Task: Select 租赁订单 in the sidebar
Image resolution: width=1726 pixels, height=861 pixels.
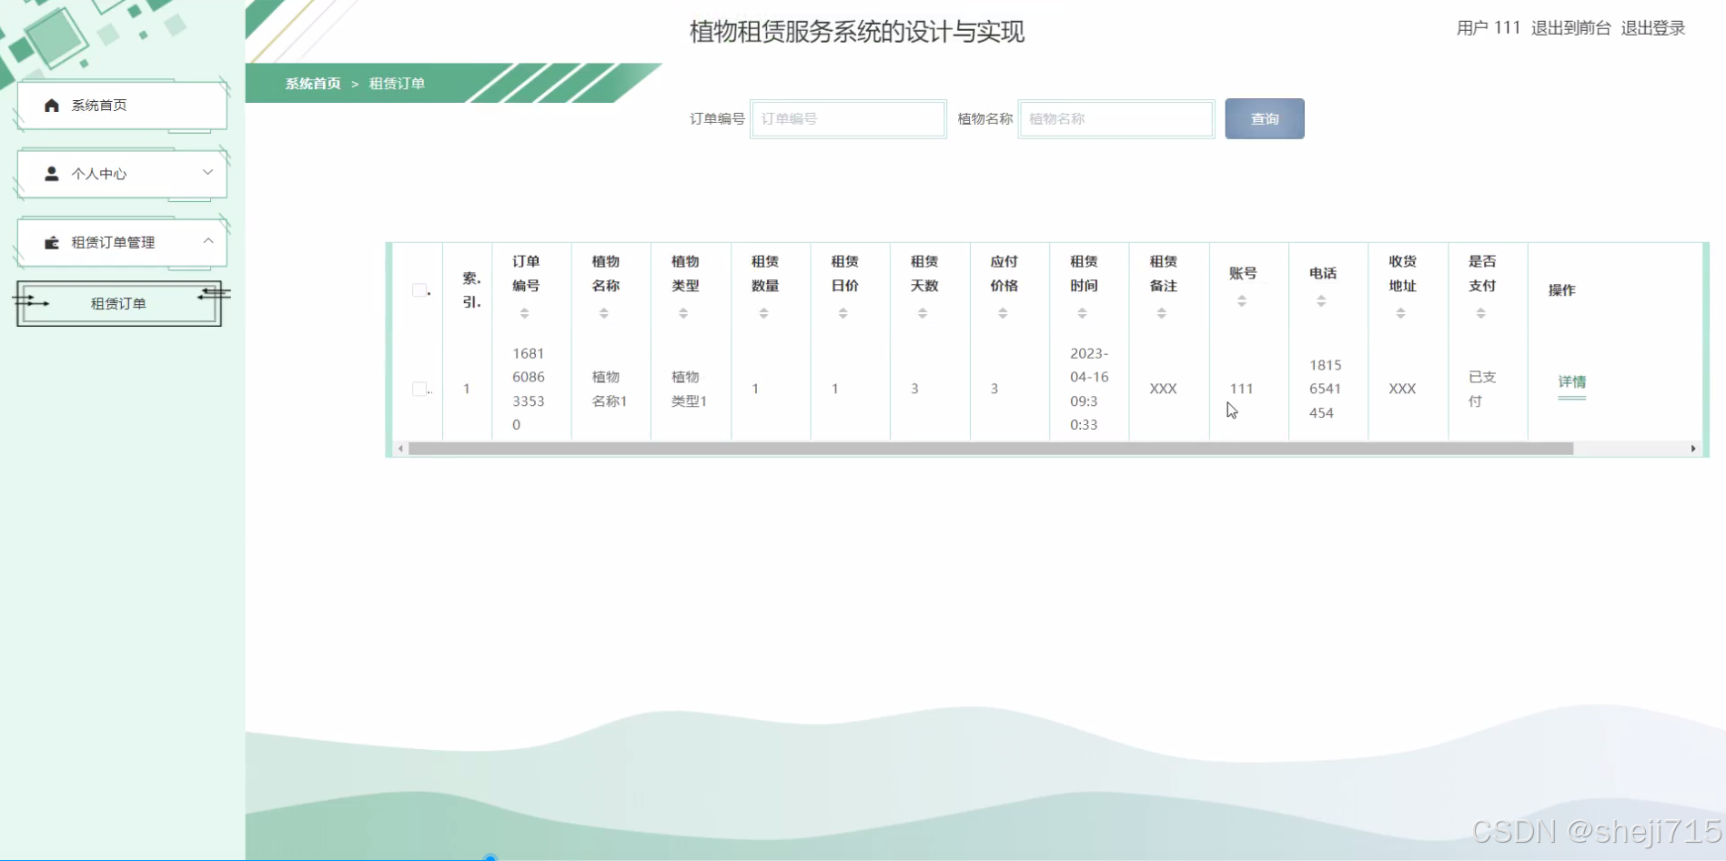Action: point(117,303)
